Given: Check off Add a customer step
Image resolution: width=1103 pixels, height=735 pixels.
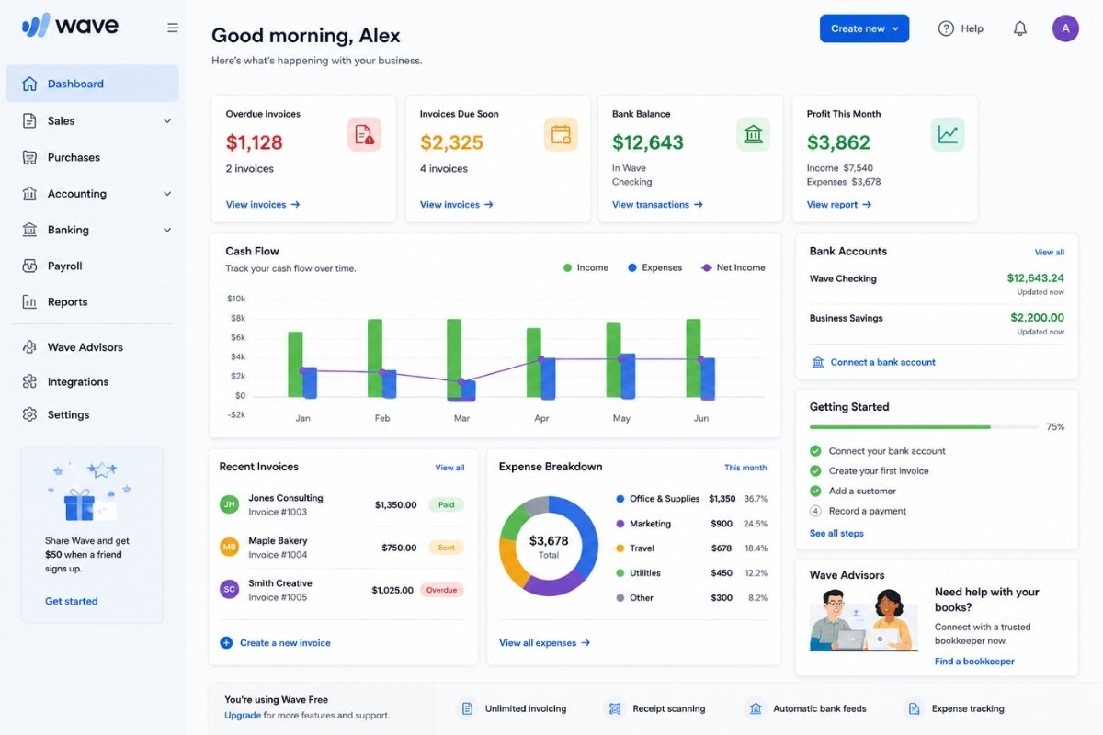Looking at the screenshot, I should click(x=815, y=491).
